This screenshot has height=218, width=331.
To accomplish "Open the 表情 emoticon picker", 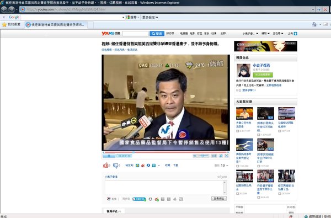I will pyautogui.click(x=112, y=199).
